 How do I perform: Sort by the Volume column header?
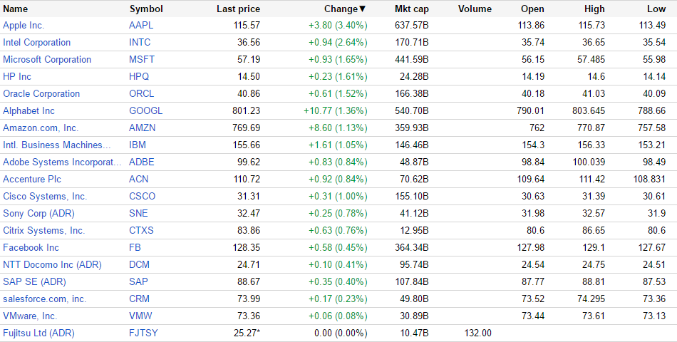[475, 9]
